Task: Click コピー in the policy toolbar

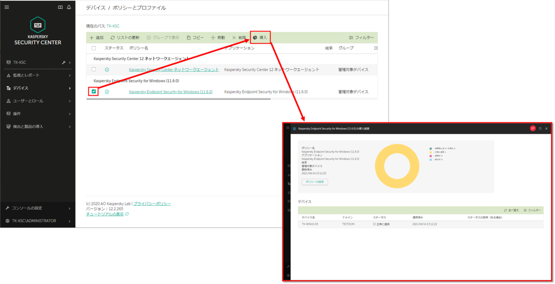Action: click(195, 37)
